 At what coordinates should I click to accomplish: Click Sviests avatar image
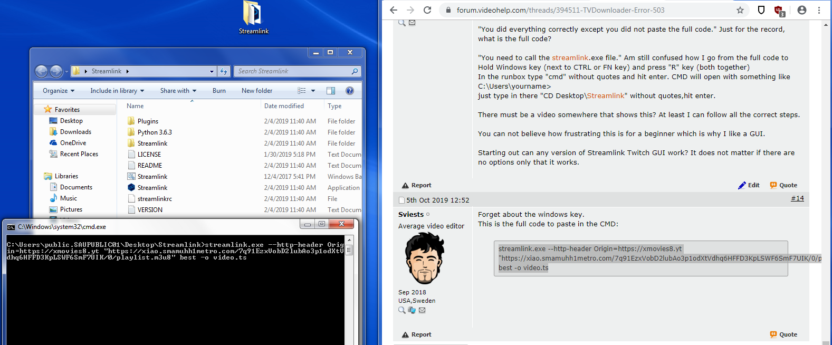pos(425,258)
